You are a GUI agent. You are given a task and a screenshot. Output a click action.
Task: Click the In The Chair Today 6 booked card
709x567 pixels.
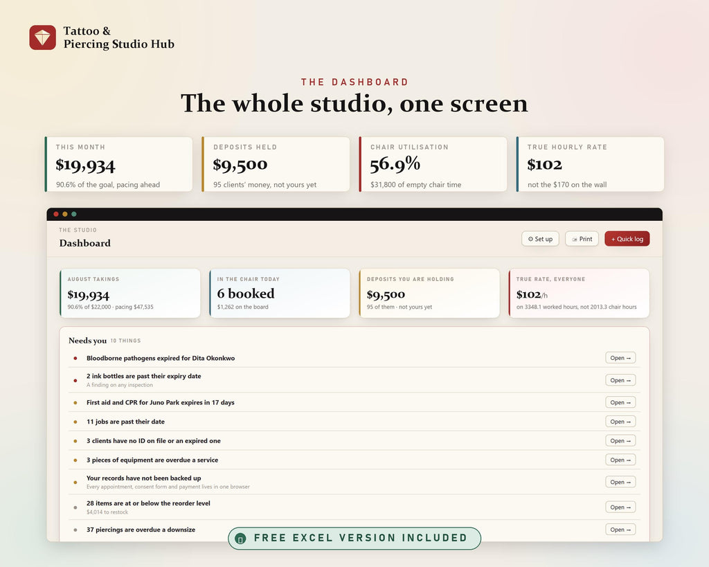tap(280, 294)
